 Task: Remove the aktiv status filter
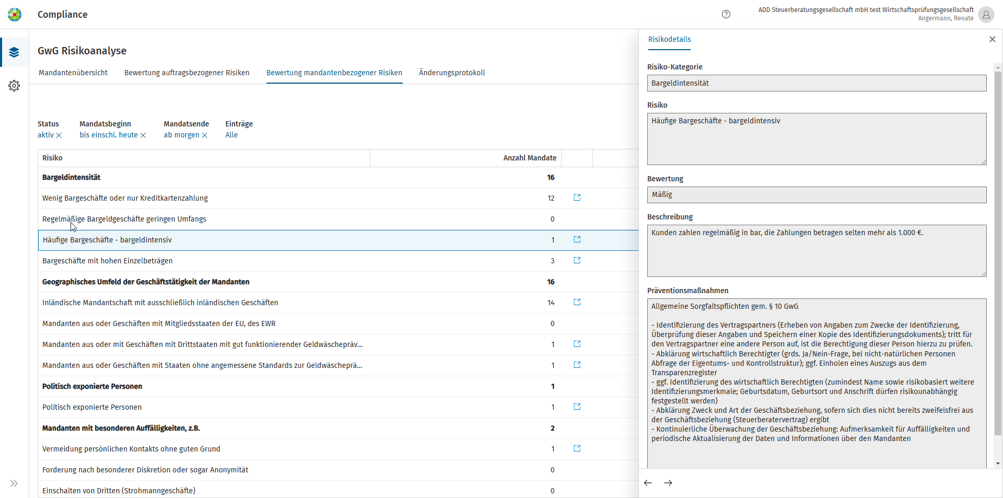(x=59, y=135)
